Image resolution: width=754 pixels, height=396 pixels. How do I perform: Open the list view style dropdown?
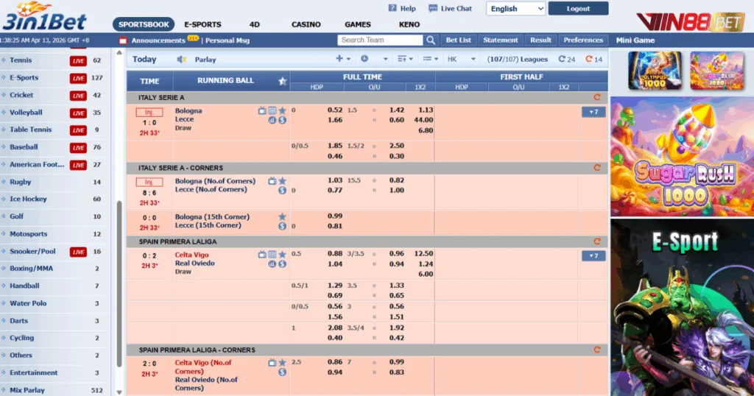pos(430,59)
